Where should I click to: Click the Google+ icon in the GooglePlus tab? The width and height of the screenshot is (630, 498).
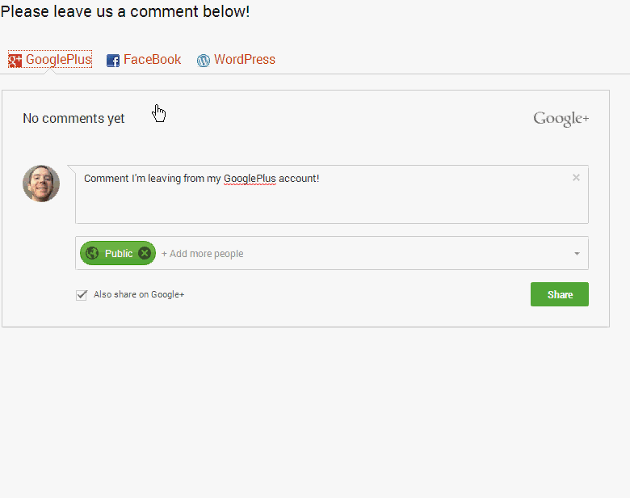(x=15, y=61)
